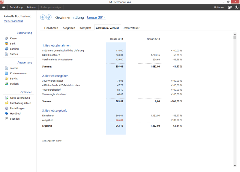Image resolution: width=240 pixels, height=172 pixels.
Task: Click the 1. Betriebseinnahmen heading
Action: click(56, 45)
